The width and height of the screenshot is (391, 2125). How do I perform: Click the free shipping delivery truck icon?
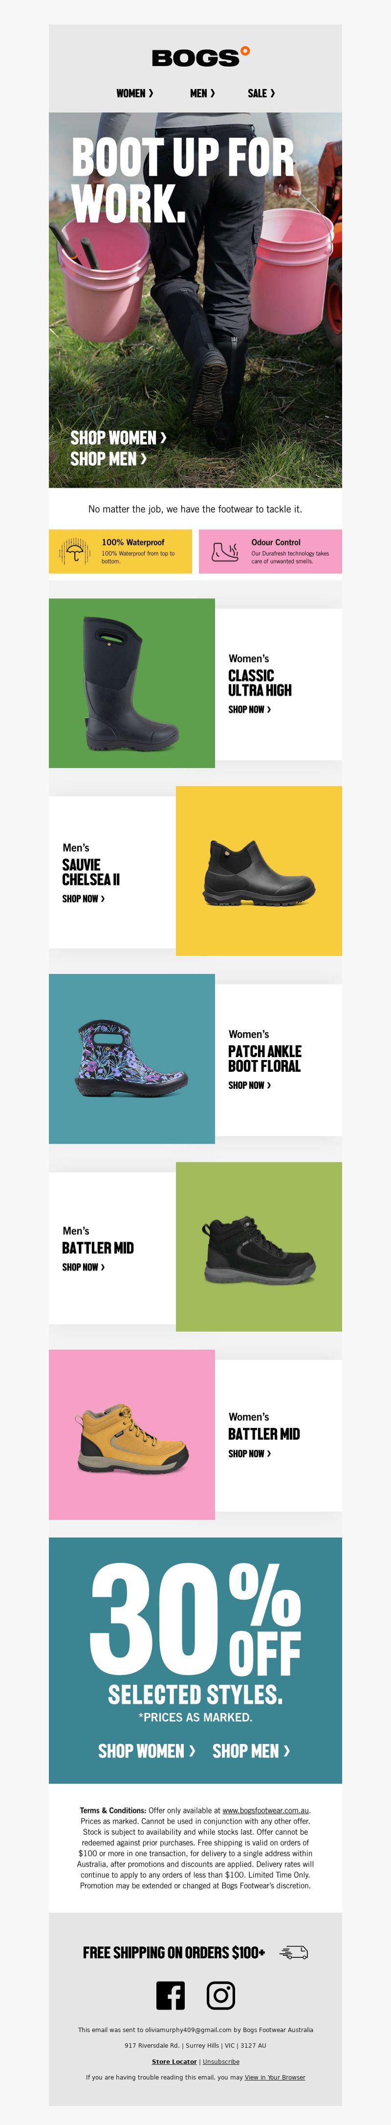coord(294,1952)
